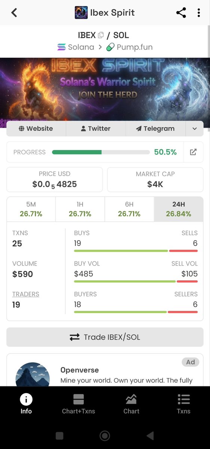The height and width of the screenshot is (449, 210).
Task: Click the Trade IBEX/SOL button
Action: tap(105, 337)
